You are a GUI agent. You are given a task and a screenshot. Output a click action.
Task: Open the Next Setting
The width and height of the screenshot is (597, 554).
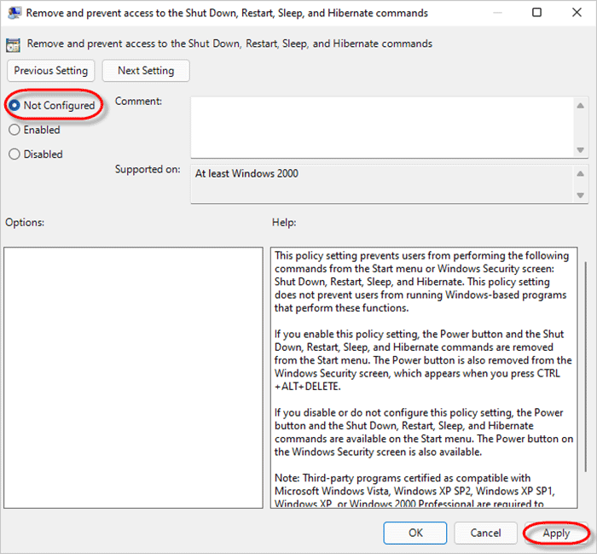pyautogui.click(x=146, y=71)
